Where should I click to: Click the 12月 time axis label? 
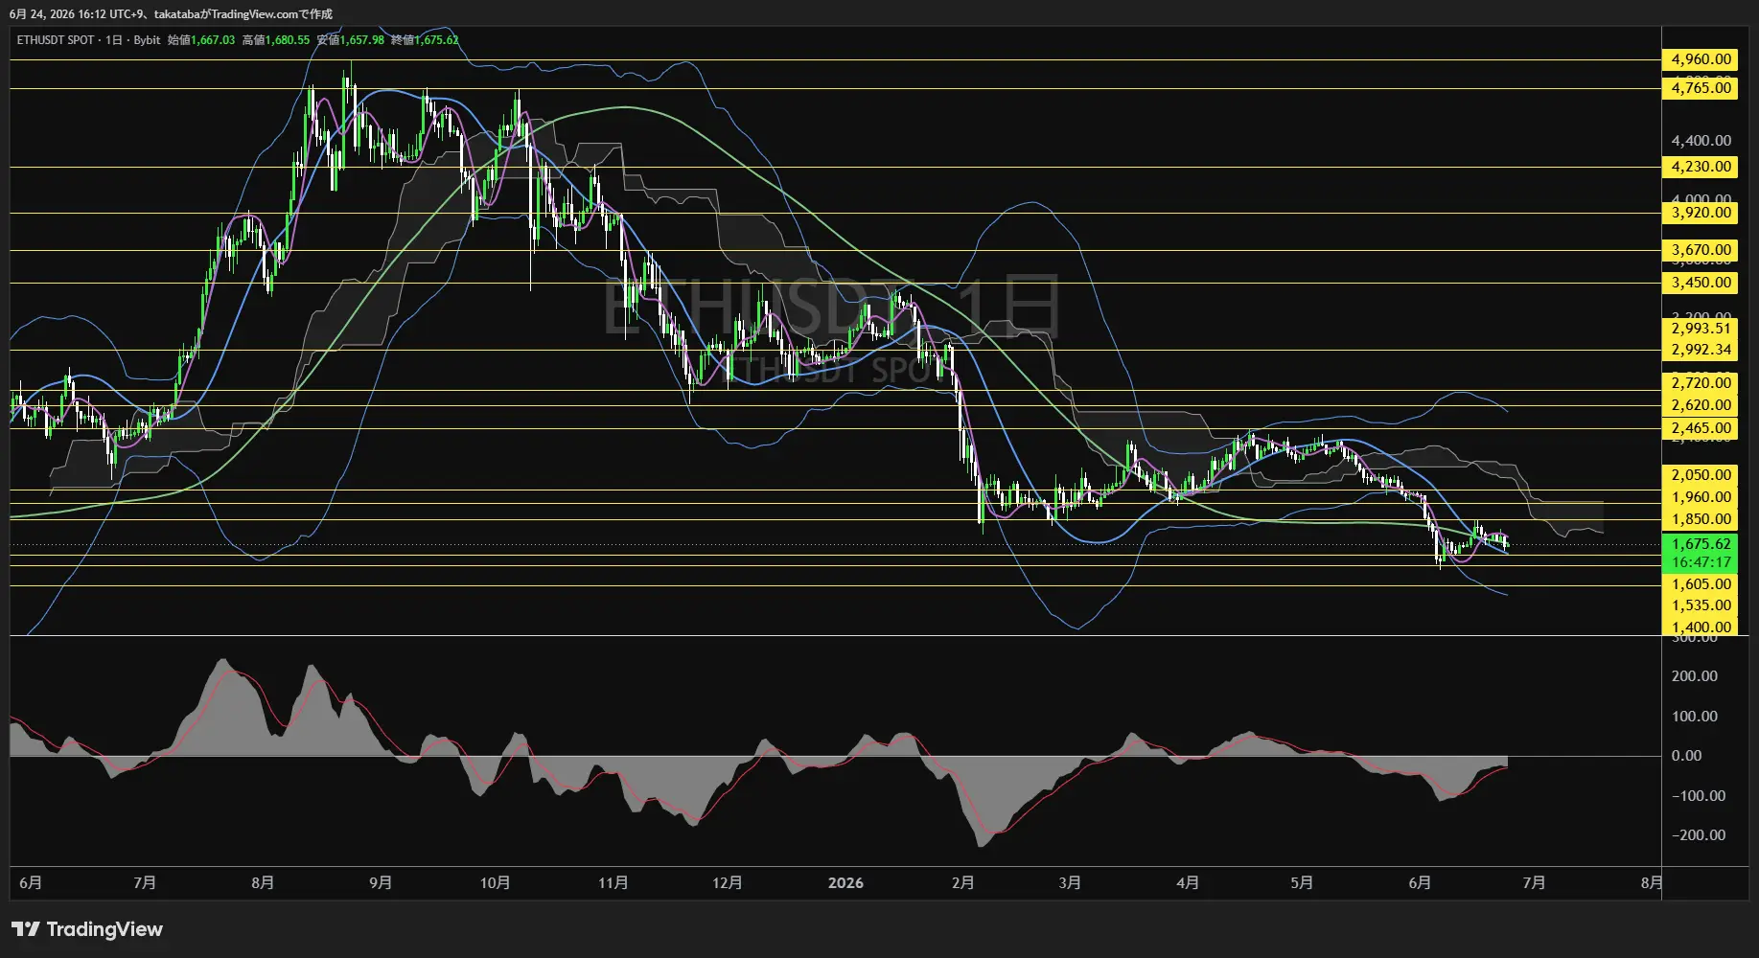727,882
